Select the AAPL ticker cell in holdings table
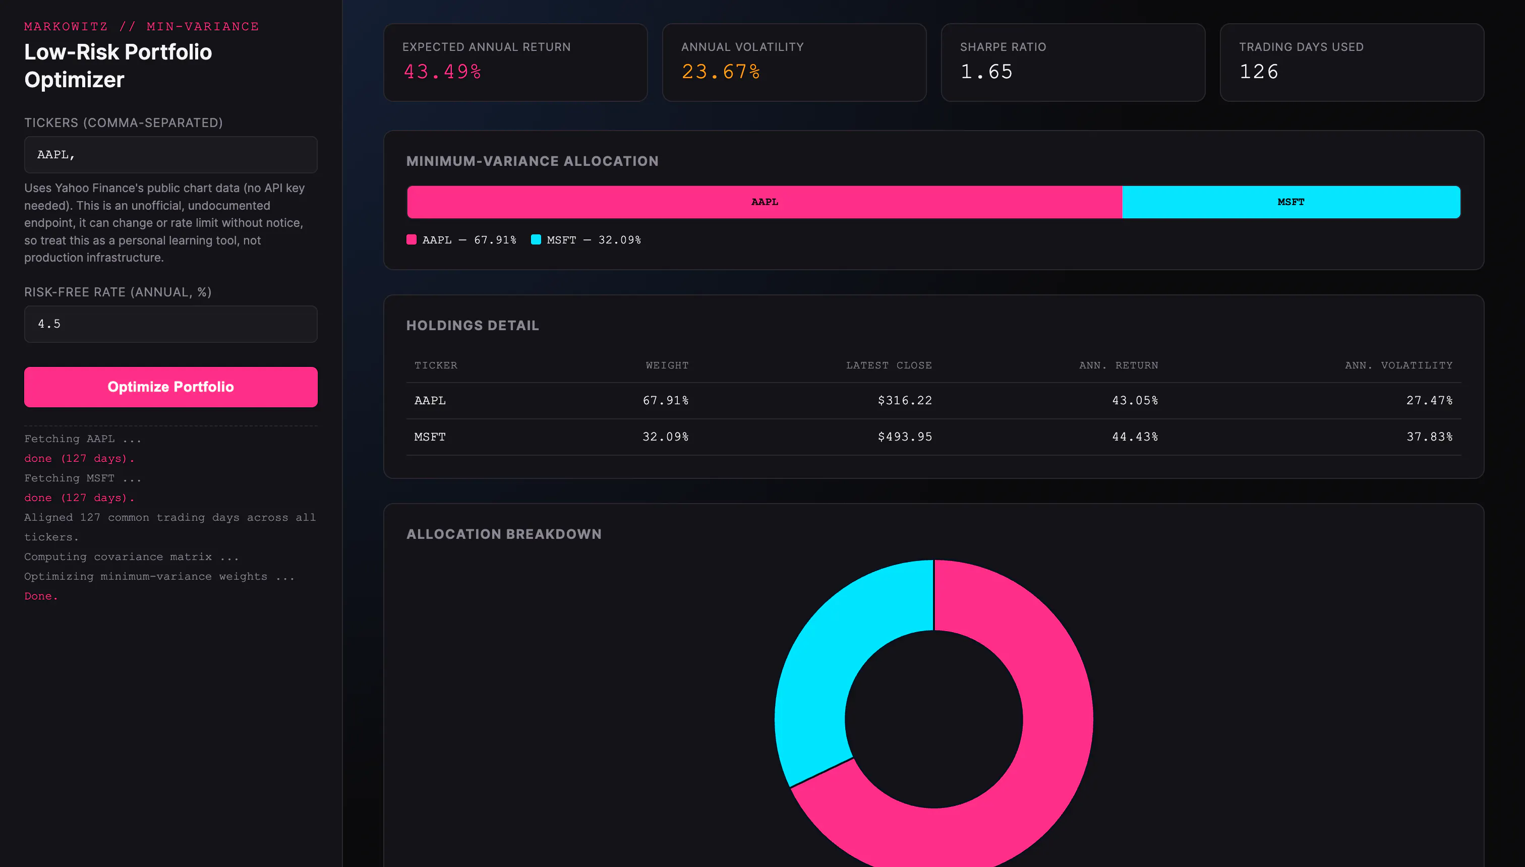The image size is (1525, 867). (x=430, y=401)
